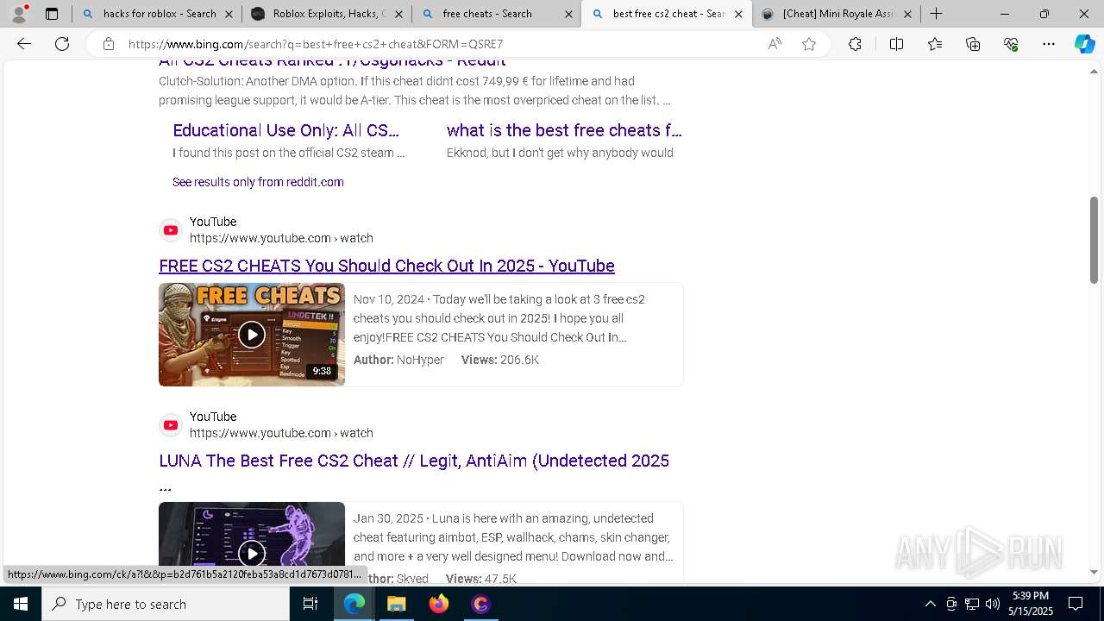Select the 'best free cs2 cheat' tab

click(x=667, y=14)
